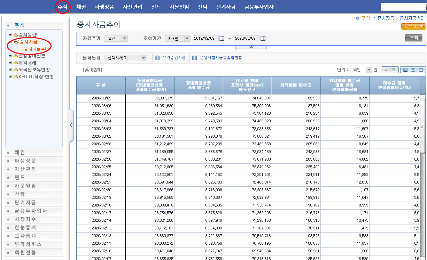Click the open folder icon of 증시자금
The image size is (427, 260).
click(x=16, y=42)
